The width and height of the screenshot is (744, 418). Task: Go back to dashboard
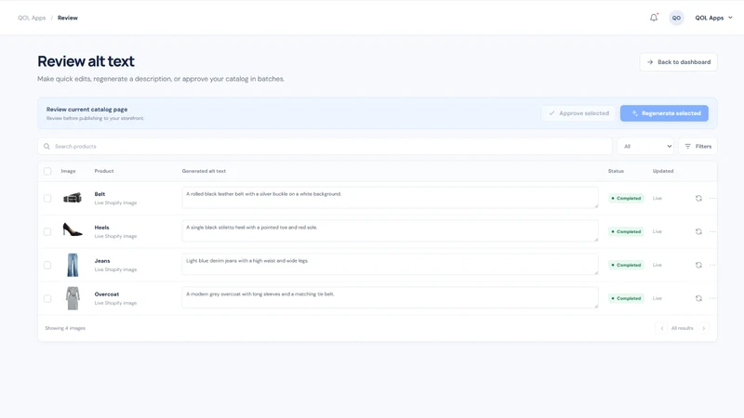[x=679, y=62]
